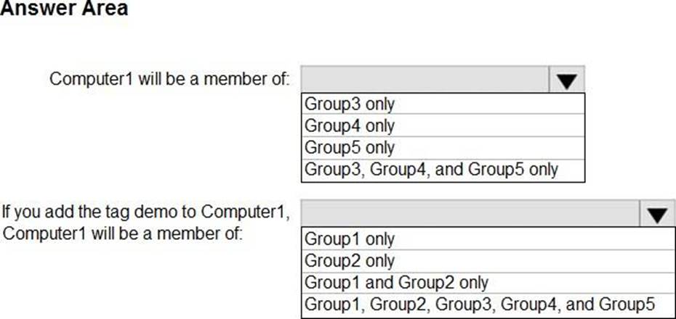The width and height of the screenshot is (676, 319).
Task: Click the word "Area" in the heading
Action: [106, 9]
